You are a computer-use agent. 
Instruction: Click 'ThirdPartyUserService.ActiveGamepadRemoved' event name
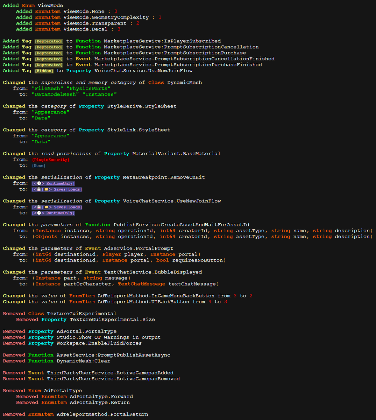point(114,379)
